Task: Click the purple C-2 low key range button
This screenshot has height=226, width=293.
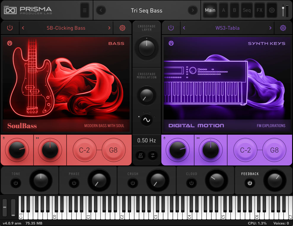Action: pyautogui.click(x=245, y=150)
